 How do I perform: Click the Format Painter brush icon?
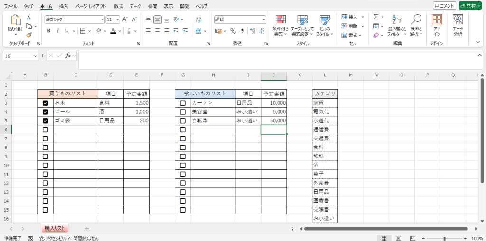29,35
